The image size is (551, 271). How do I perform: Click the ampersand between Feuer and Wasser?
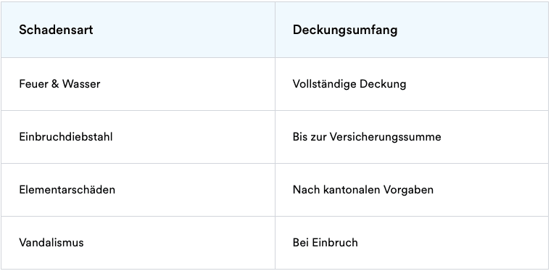[x=55, y=84]
